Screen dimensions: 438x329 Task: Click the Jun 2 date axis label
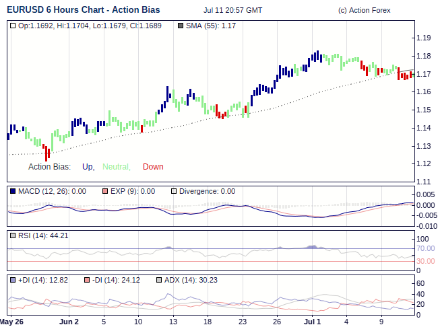click(x=69, y=322)
